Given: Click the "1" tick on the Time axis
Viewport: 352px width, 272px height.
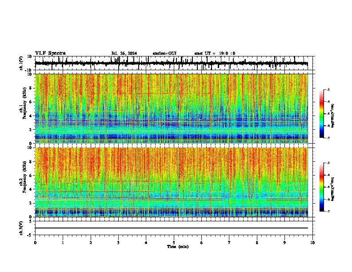Looking at the screenshot, I should point(63,243).
